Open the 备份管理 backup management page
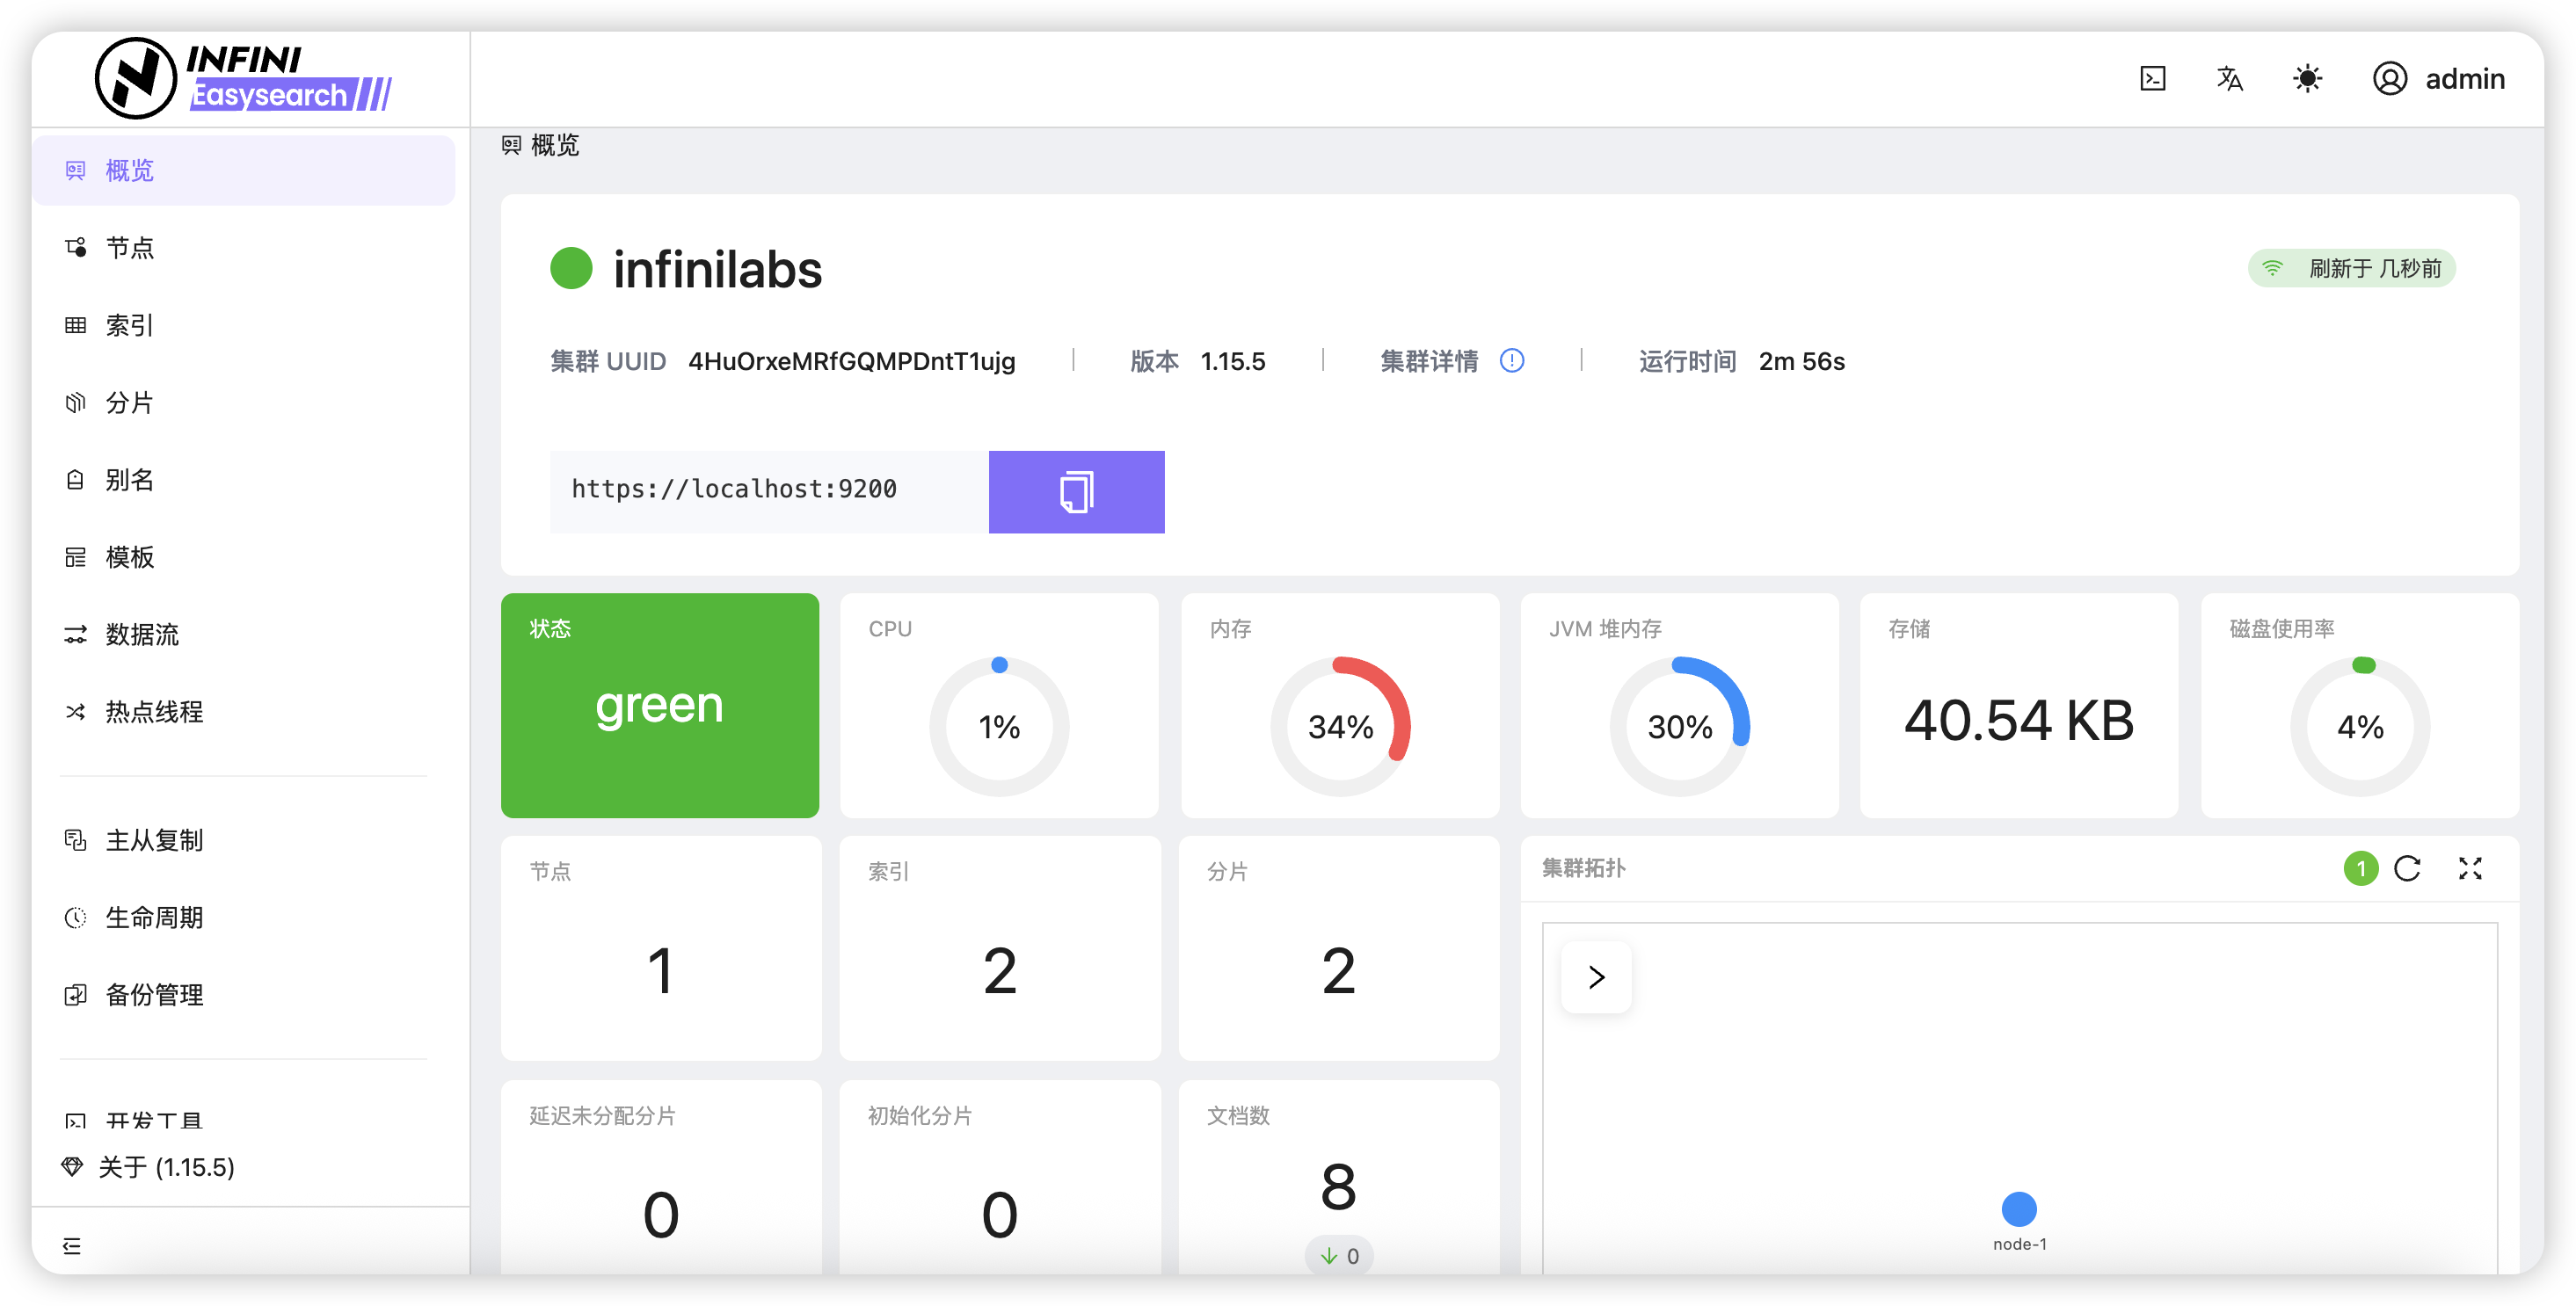This screenshot has height=1306, width=2576. click(243, 994)
